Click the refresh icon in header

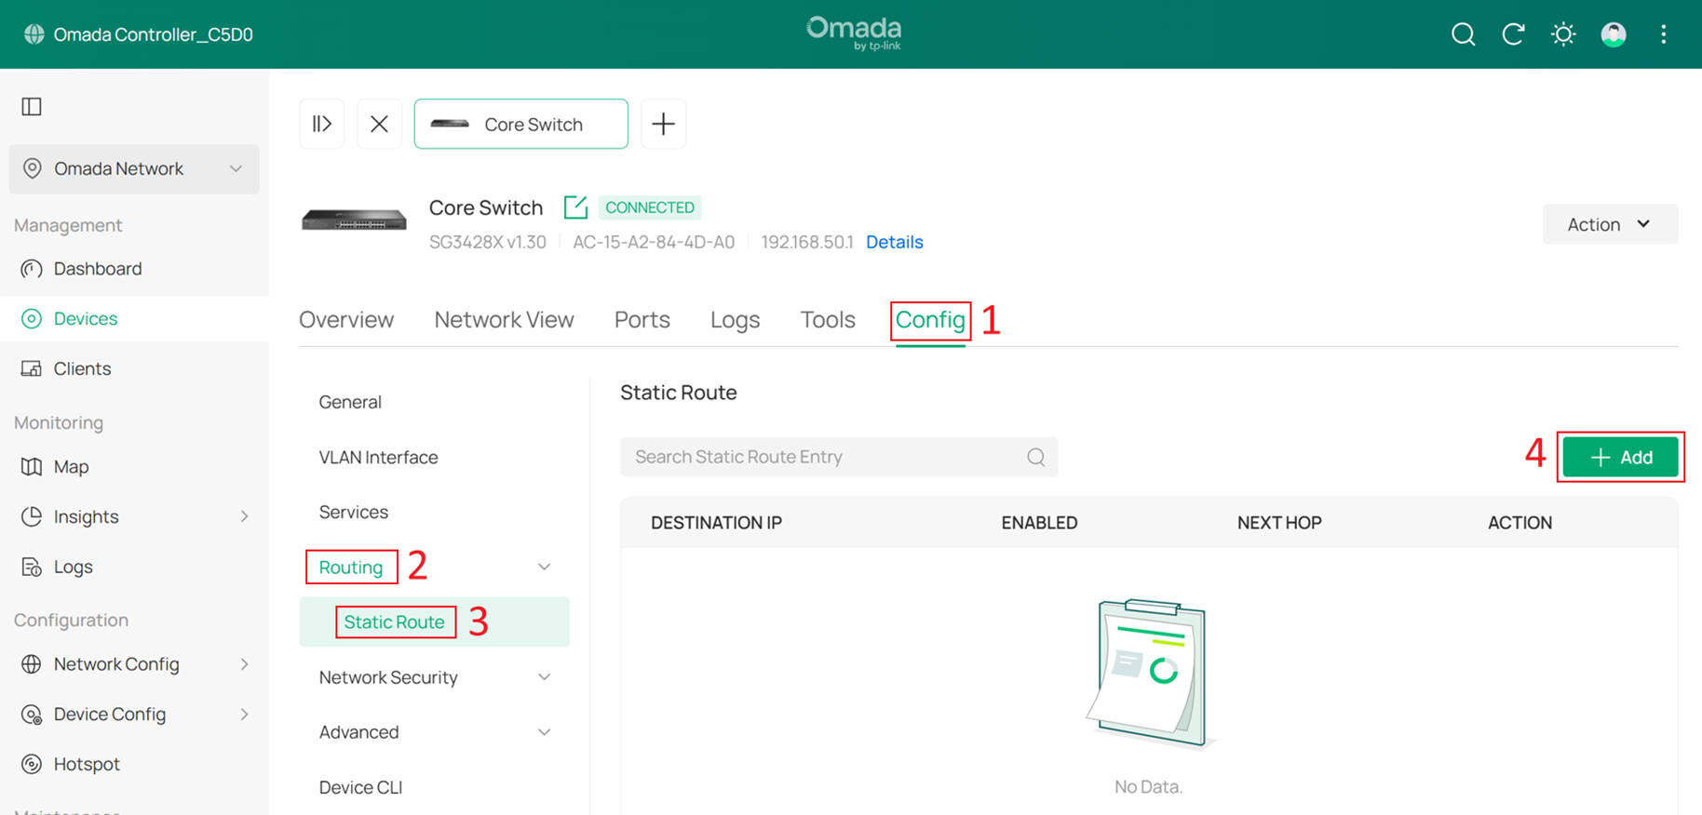1513,34
